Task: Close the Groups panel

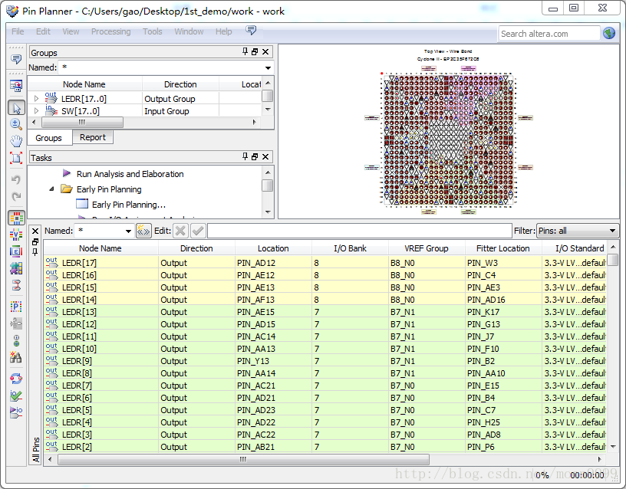Action: (265, 52)
